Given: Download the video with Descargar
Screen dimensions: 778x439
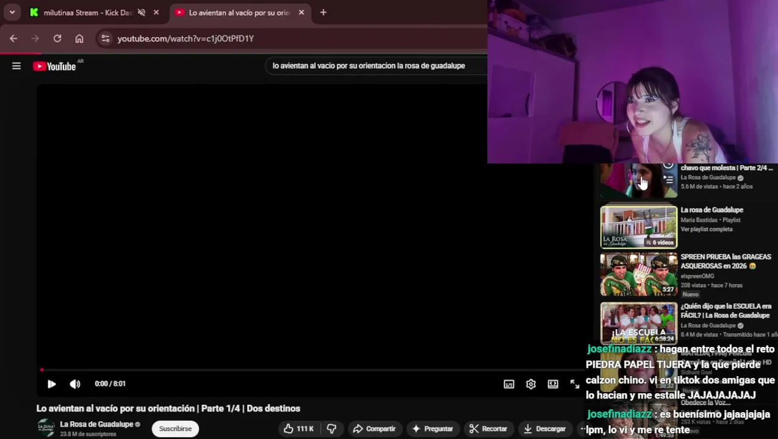Looking at the screenshot, I should tap(544, 429).
